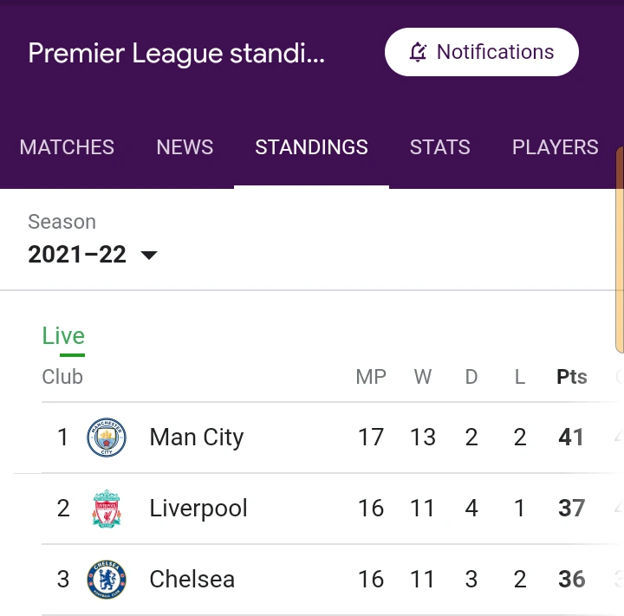Click the Live standings label
The image size is (624, 616).
[63, 336]
